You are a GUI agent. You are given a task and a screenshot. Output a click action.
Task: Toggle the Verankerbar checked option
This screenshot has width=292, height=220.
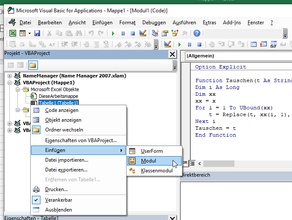pyautogui.click(x=78, y=200)
